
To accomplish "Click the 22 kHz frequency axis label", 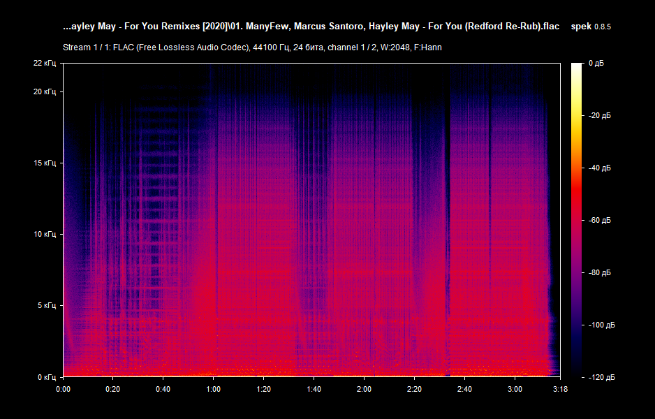I will pyautogui.click(x=46, y=64).
